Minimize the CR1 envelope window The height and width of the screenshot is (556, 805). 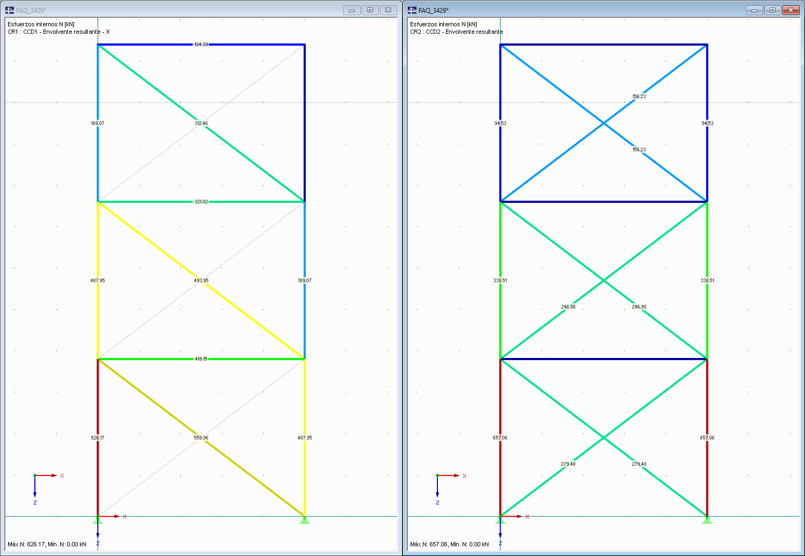[352, 10]
